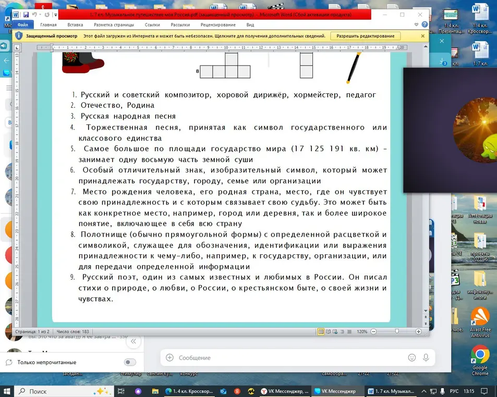Open the Windows Start menu
The width and height of the screenshot is (497, 397).
7,391
